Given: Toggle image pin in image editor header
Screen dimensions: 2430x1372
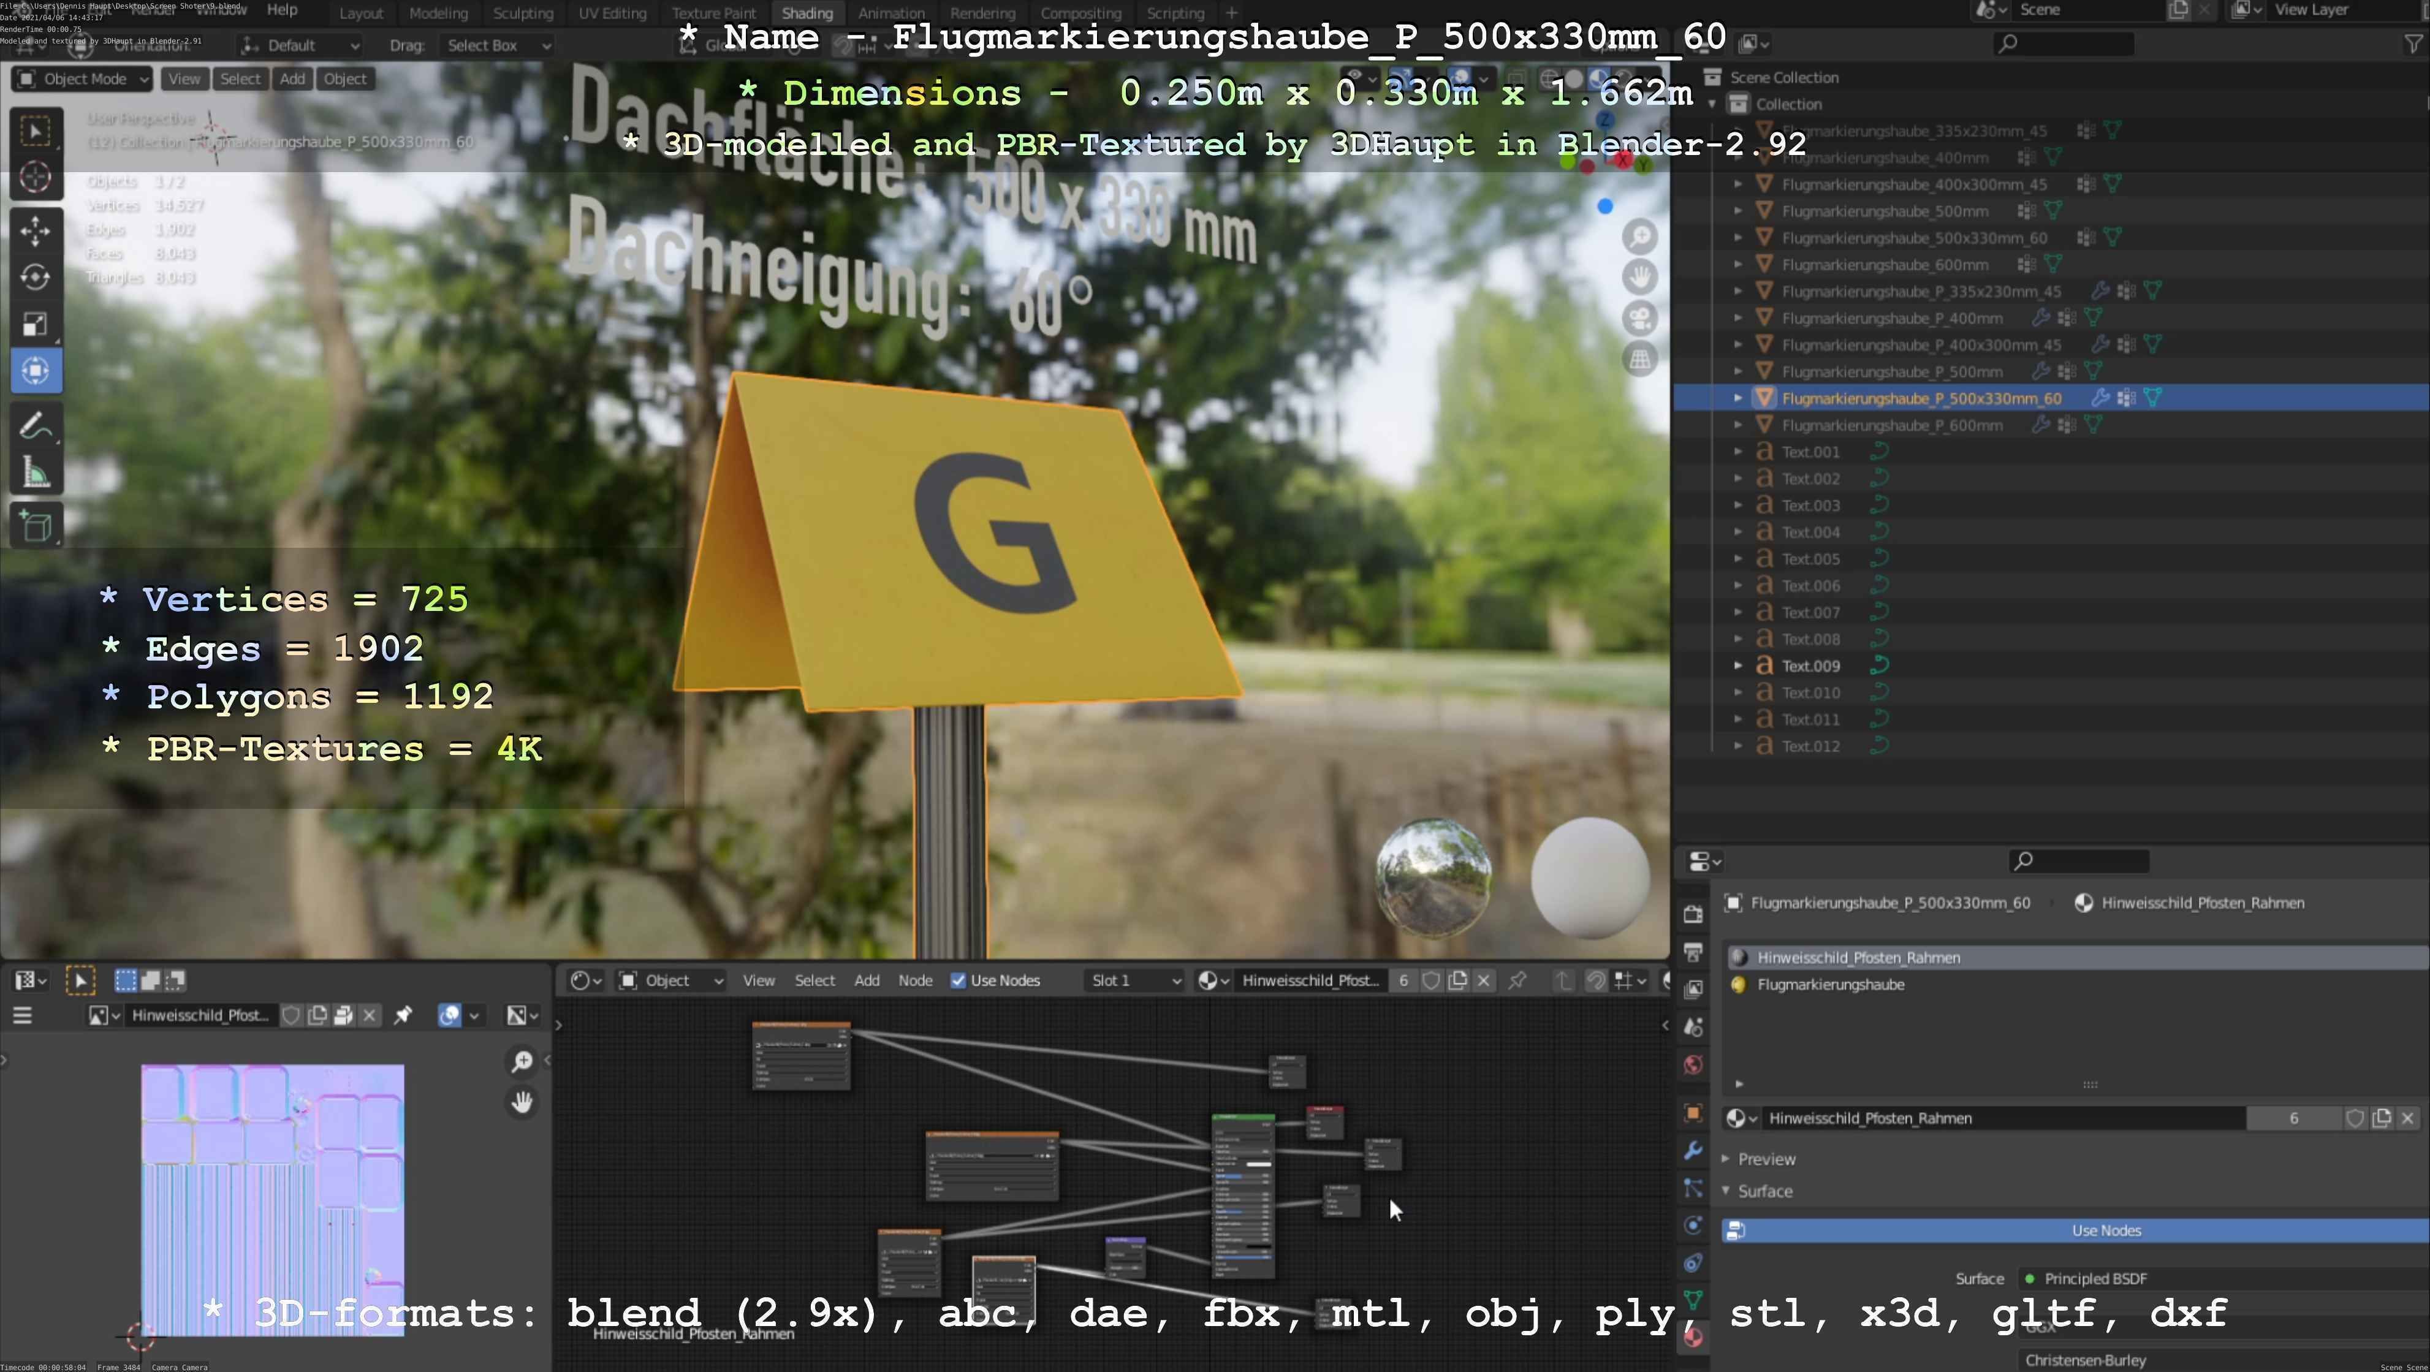Looking at the screenshot, I should [403, 1015].
